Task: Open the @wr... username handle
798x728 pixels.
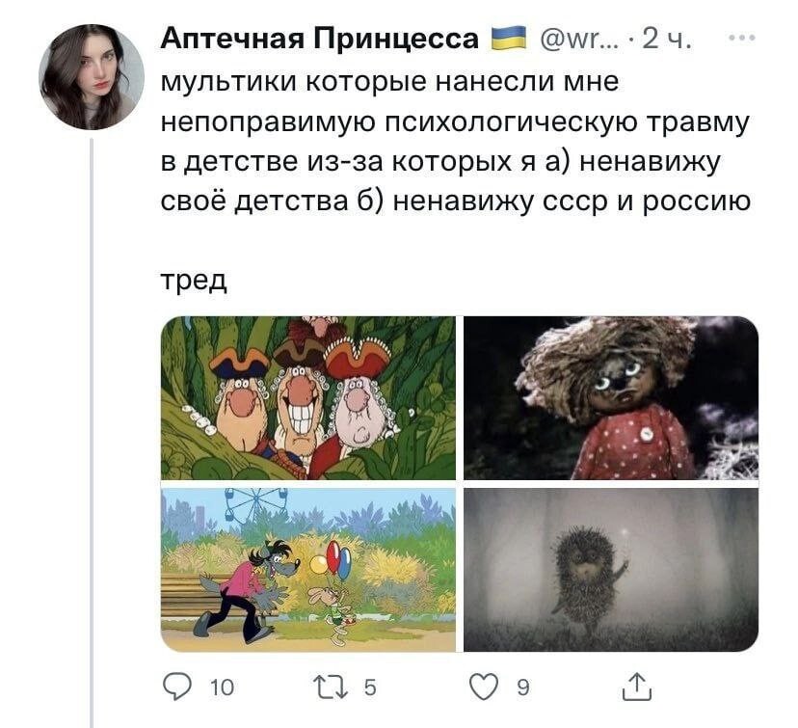Action: tap(578, 40)
